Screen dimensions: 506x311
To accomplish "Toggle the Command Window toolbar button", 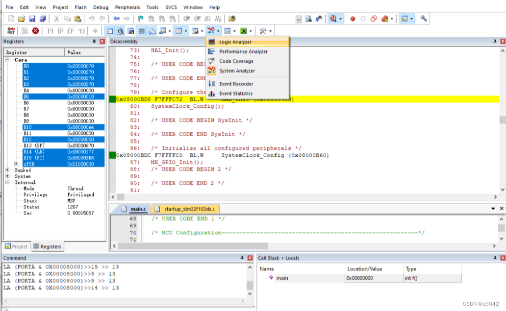I will point(110,31).
